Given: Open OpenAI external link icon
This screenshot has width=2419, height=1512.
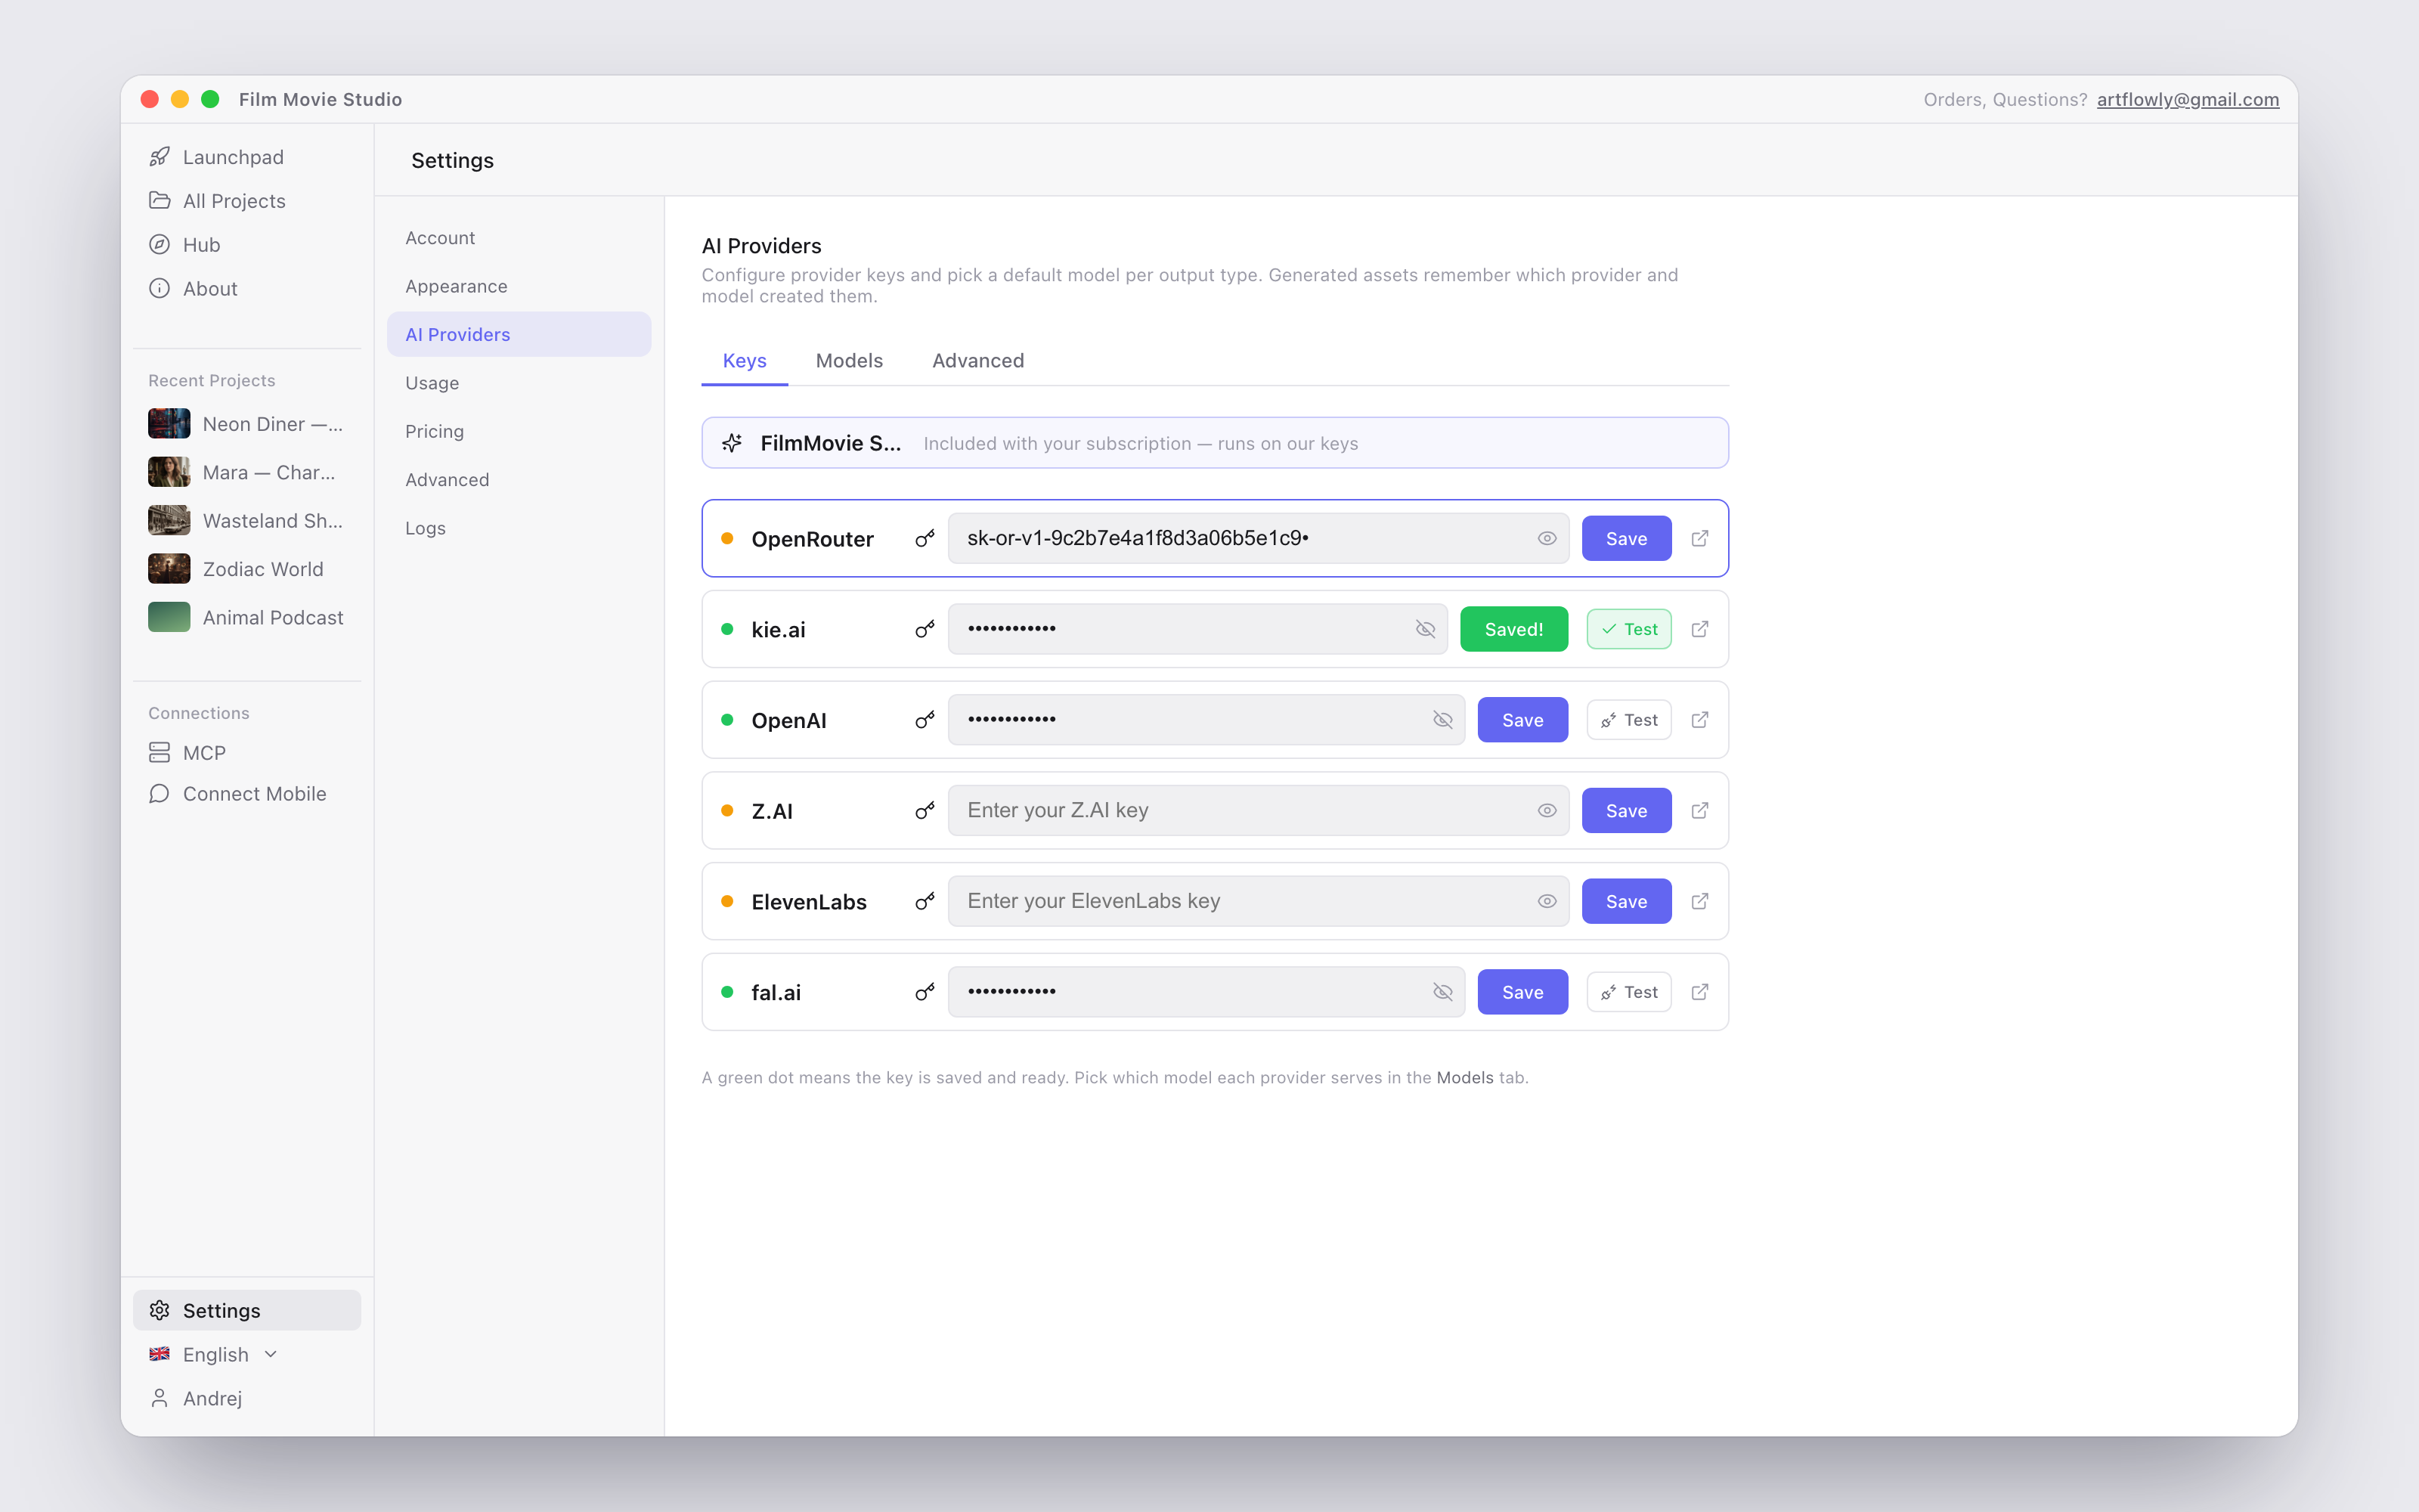Looking at the screenshot, I should click(1699, 720).
